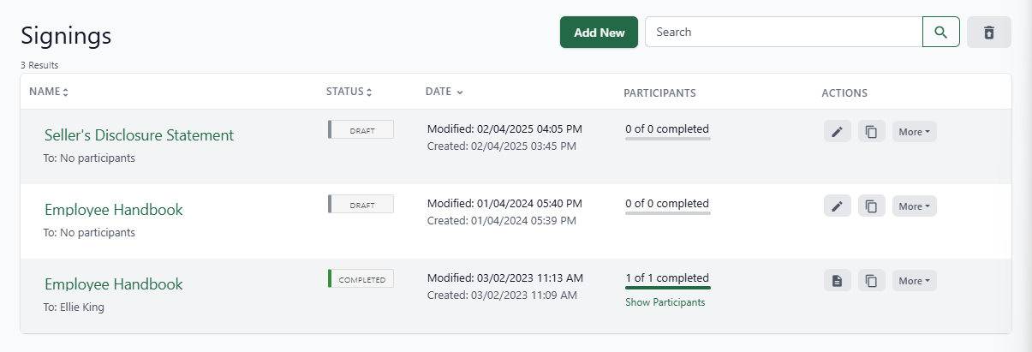Click the search magnifier icon button

[x=940, y=32]
